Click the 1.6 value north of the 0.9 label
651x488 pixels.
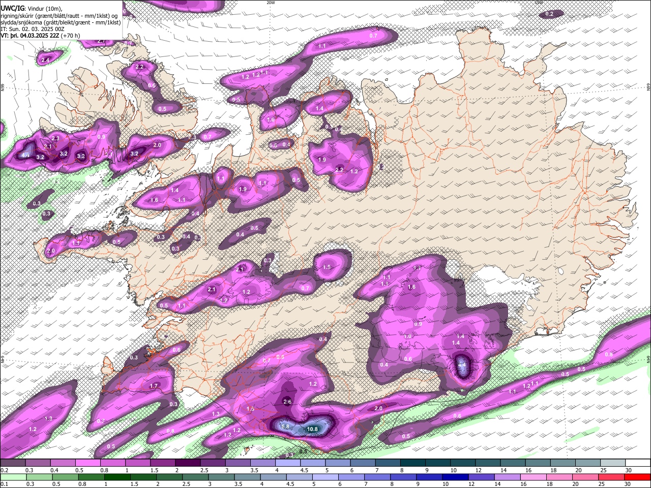411,287
